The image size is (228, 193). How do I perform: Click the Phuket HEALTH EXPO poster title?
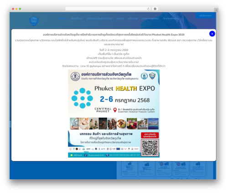tap(124, 89)
